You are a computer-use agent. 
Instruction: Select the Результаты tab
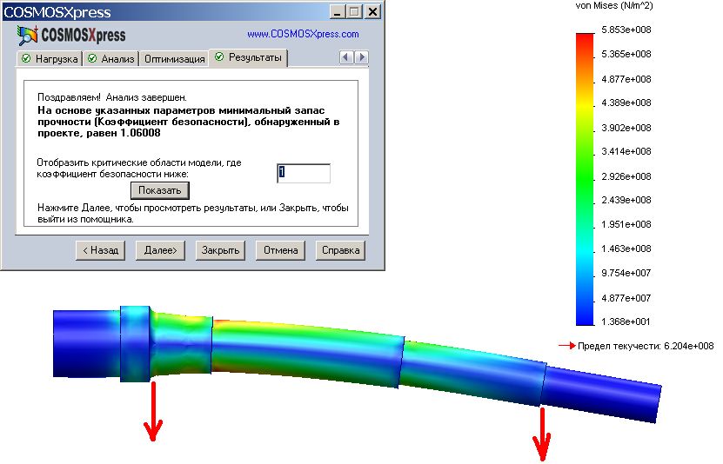(248, 57)
